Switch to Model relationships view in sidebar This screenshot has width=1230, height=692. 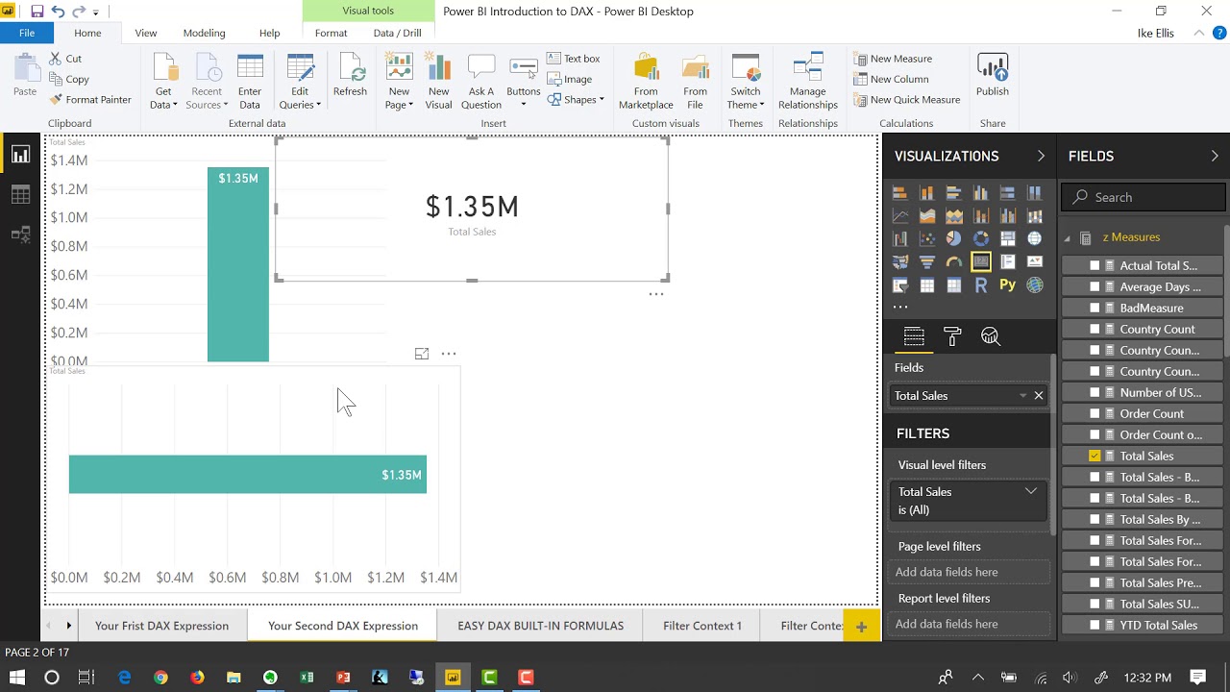(20, 235)
